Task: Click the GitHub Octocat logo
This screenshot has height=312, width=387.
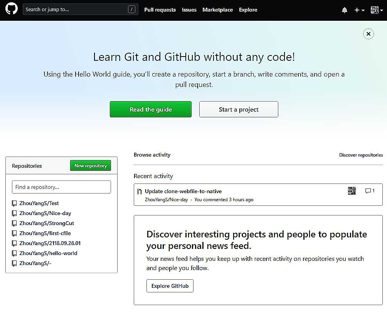Action: pos(12,8)
